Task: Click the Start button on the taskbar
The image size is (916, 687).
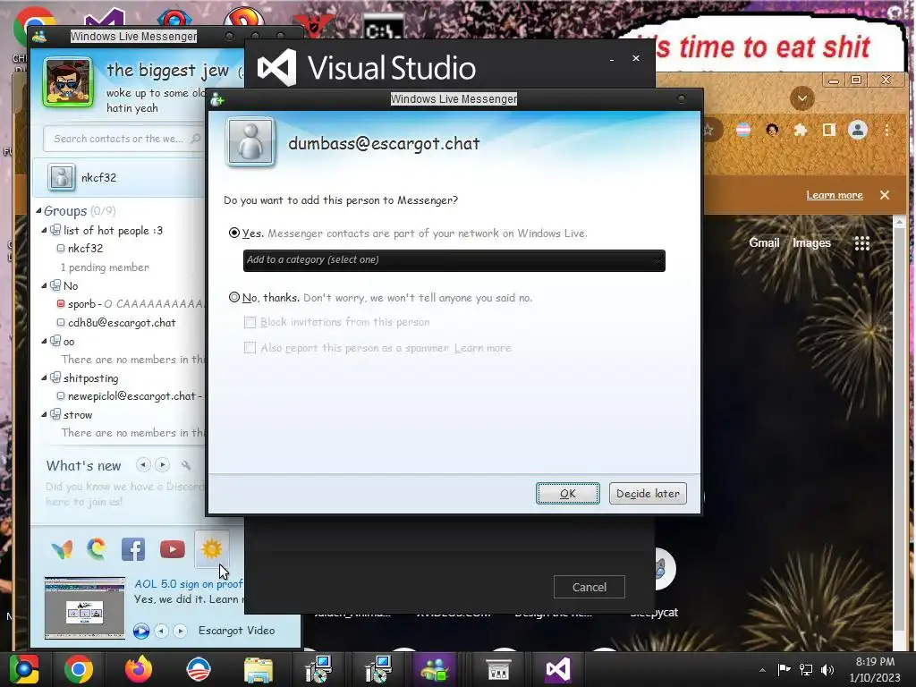Action: coord(23,669)
